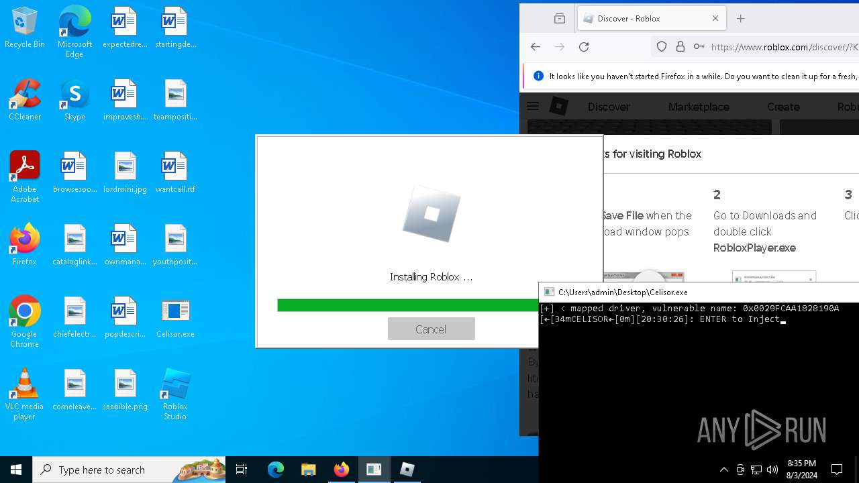Open CCleaner desktop shortcut
This screenshot has height=483, width=859.
25,101
